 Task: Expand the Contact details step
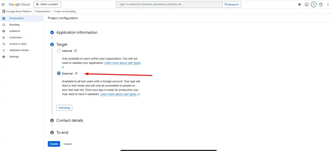69,120
